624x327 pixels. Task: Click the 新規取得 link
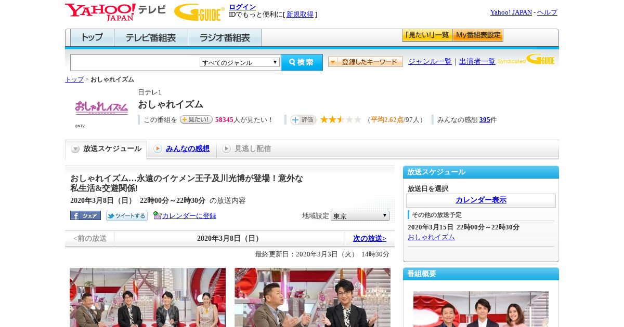click(300, 15)
